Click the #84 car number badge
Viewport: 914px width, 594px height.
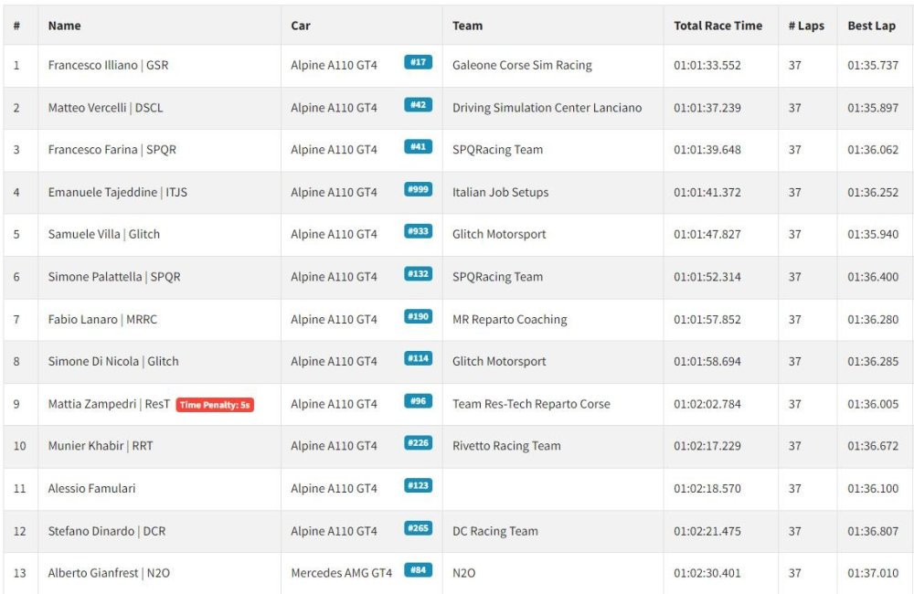click(418, 569)
